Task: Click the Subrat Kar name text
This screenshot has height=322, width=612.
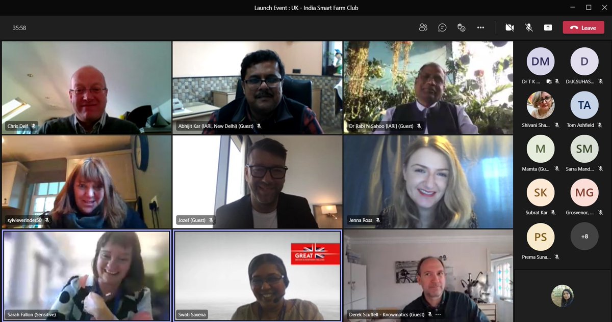Action: click(538, 212)
